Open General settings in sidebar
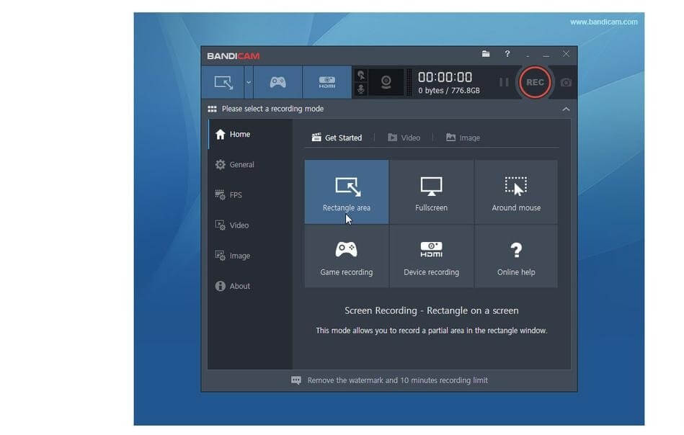 [250, 165]
